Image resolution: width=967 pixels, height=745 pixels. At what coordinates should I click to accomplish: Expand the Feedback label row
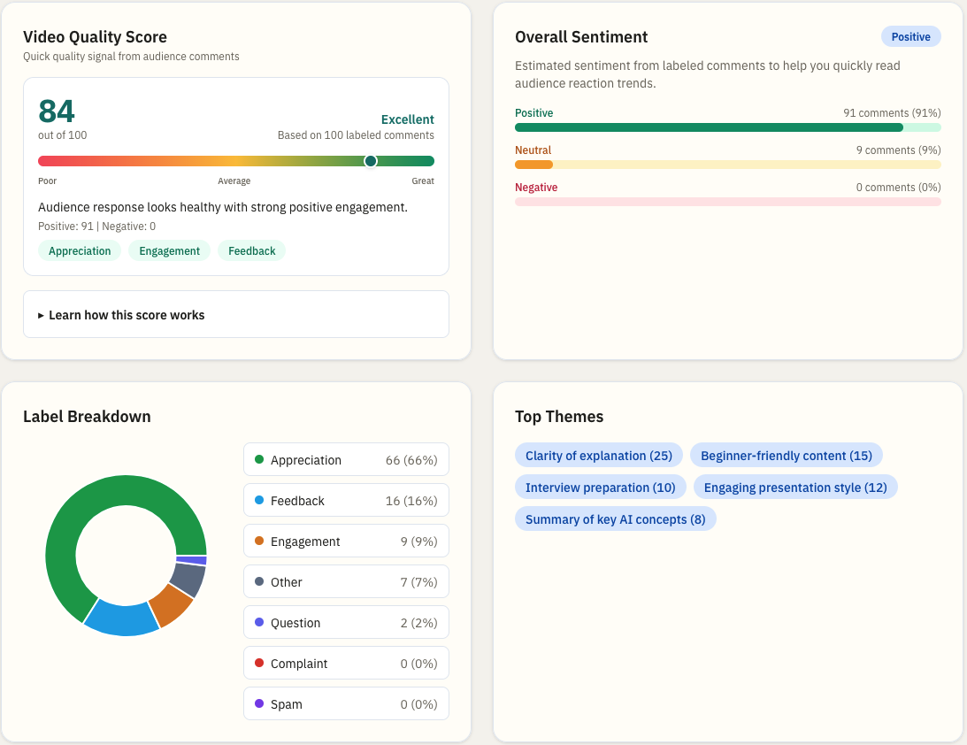coord(346,501)
